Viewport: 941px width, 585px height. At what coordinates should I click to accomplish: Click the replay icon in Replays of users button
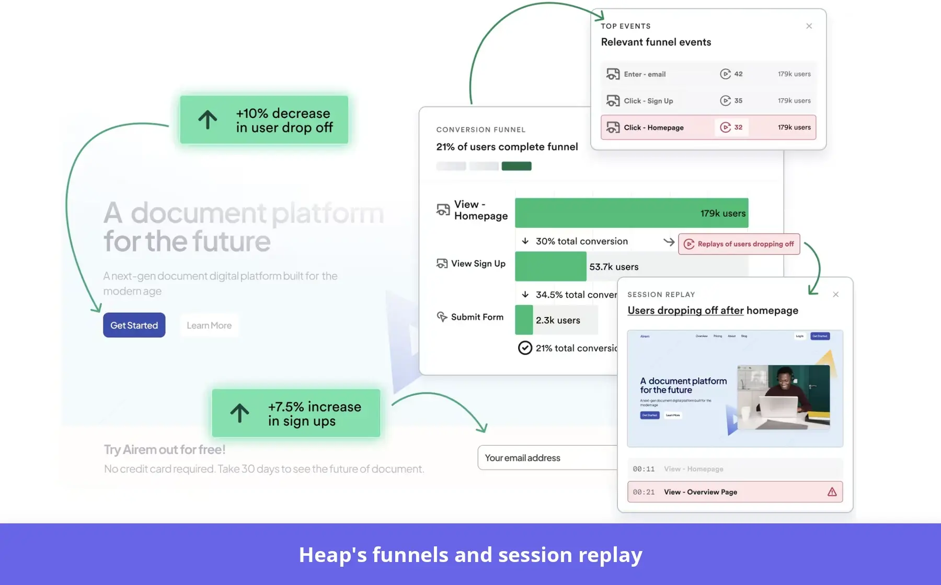click(689, 244)
